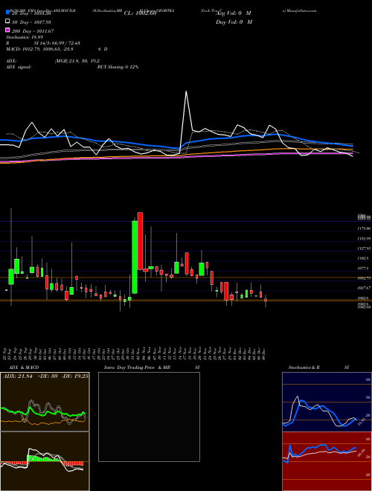Click the white 50 Day legend swatch
Image resolution: width=372 pixels, height=491 pixels.
click(7, 22)
